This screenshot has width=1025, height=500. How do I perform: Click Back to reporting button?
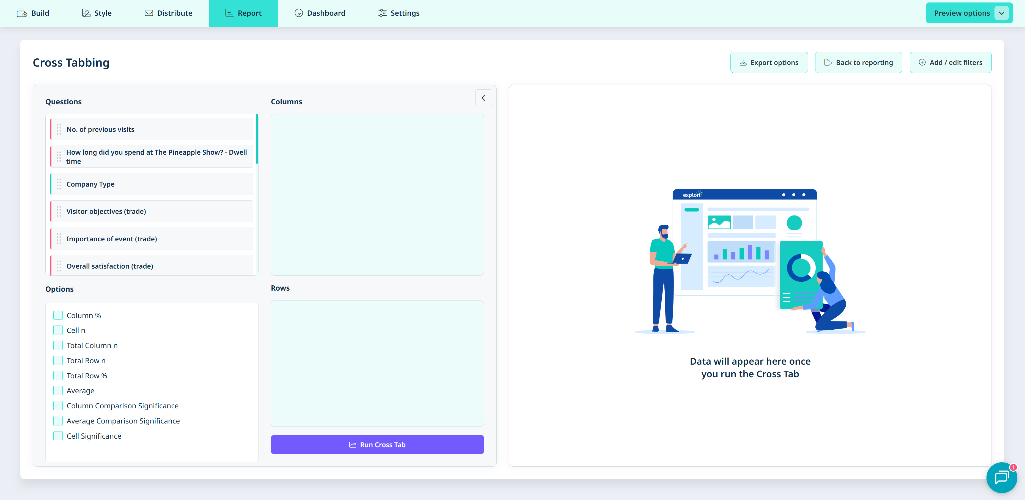point(858,62)
